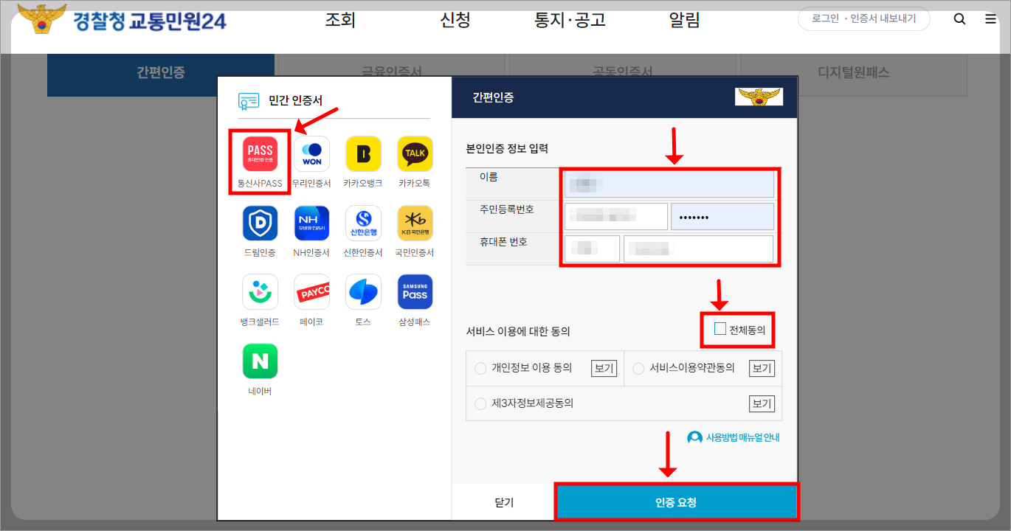Choose 카카오톡 as the authentication method

(414, 155)
